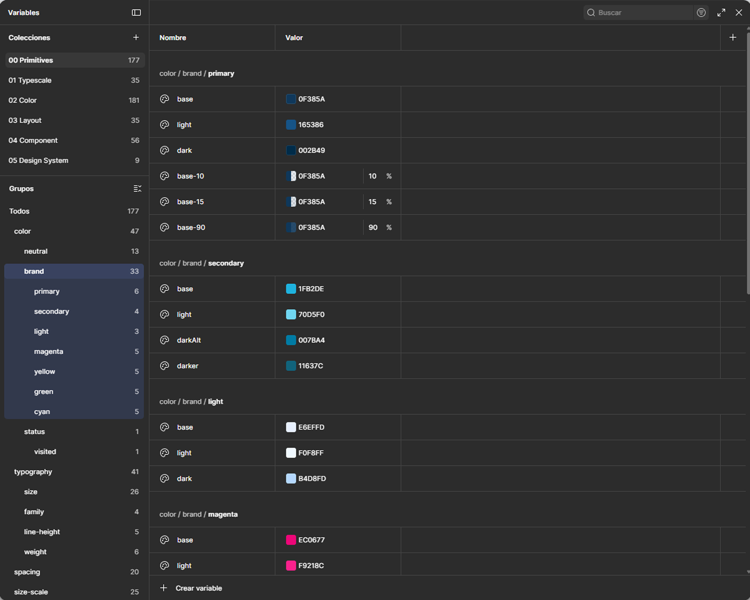
Task: Select the typography group
Action: (74, 471)
